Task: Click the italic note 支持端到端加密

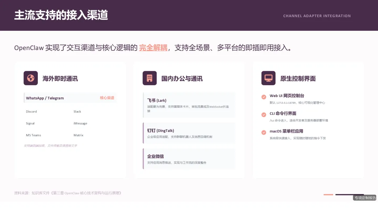Action: coord(50,146)
